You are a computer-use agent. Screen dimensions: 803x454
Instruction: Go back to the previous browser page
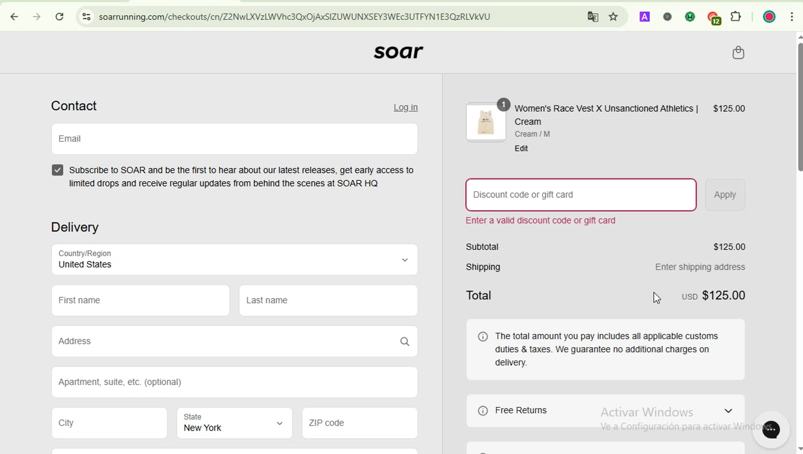[x=14, y=17]
